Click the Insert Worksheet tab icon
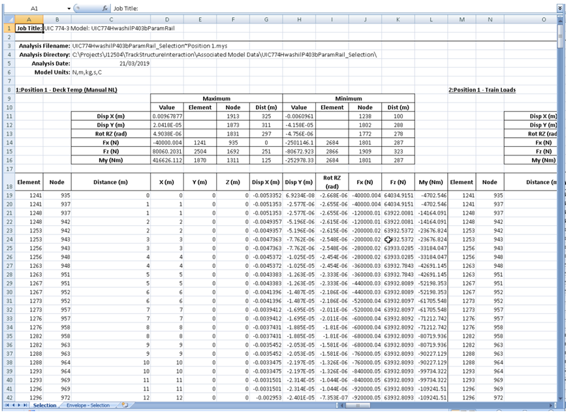 [125, 405]
